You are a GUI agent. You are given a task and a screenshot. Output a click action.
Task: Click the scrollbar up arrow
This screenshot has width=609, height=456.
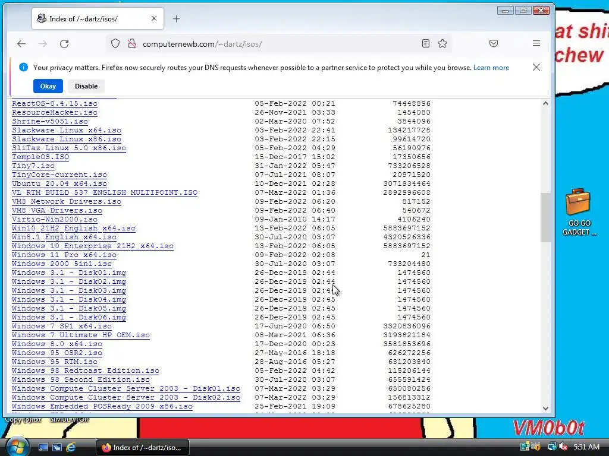click(x=545, y=103)
